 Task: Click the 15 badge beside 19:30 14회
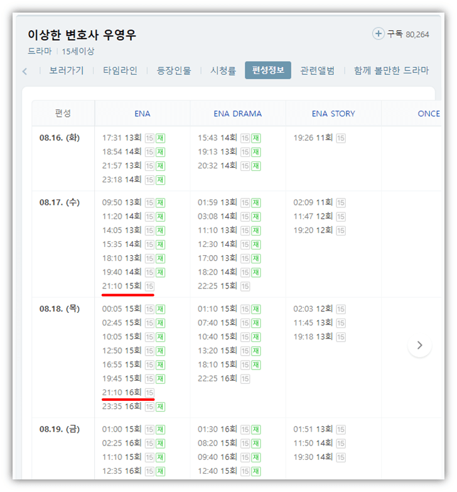[341, 457]
